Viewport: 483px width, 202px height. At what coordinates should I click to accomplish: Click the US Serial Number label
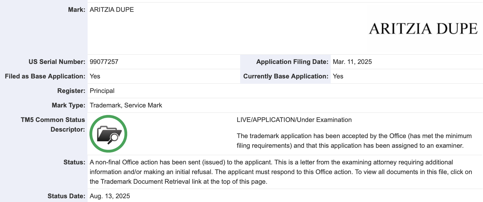57,62
